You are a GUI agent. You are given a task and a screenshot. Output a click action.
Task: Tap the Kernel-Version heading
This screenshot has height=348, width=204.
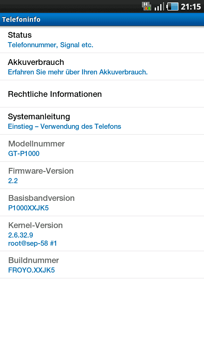[x=35, y=225]
